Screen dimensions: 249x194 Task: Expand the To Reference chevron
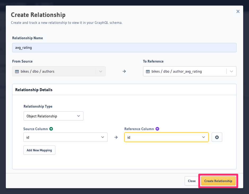(x=232, y=71)
